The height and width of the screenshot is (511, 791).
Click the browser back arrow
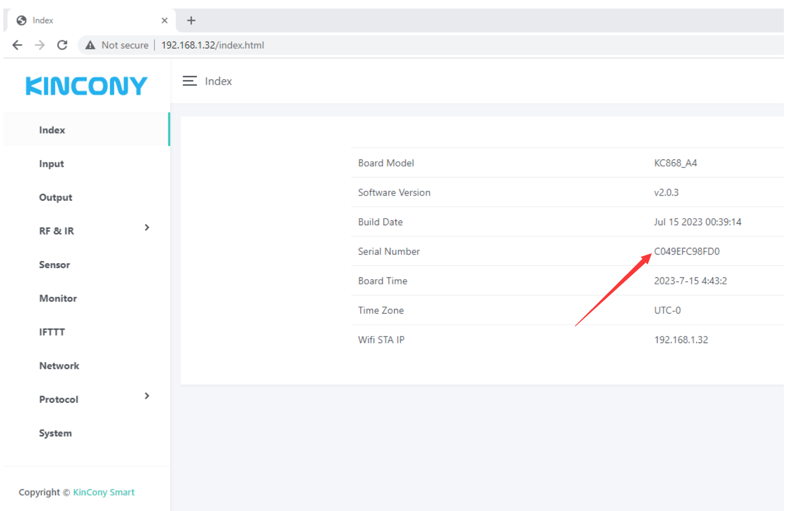click(x=18, y=45)
